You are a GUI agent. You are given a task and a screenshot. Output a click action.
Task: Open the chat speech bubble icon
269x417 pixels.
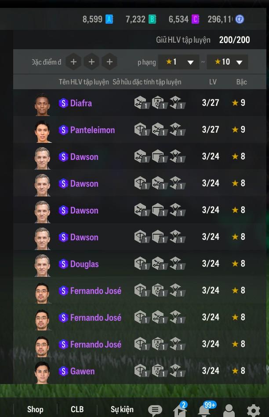point(155,410)
